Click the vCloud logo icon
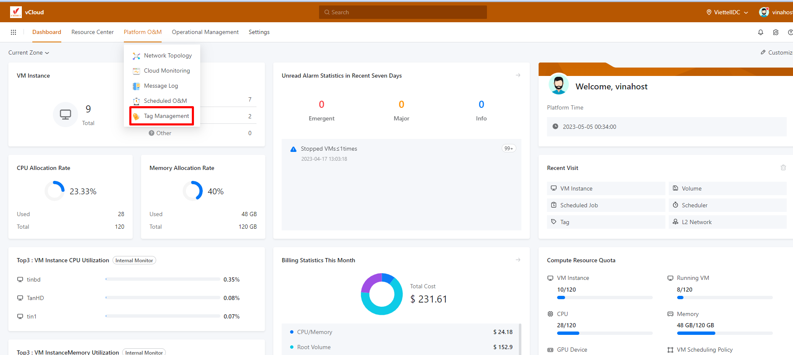 (x=16, y=12)
